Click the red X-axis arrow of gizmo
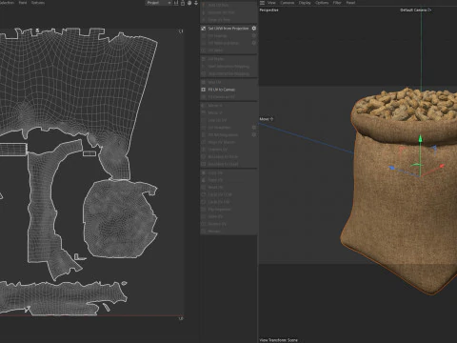Screen dimensions: 457x343 point(442,166)
